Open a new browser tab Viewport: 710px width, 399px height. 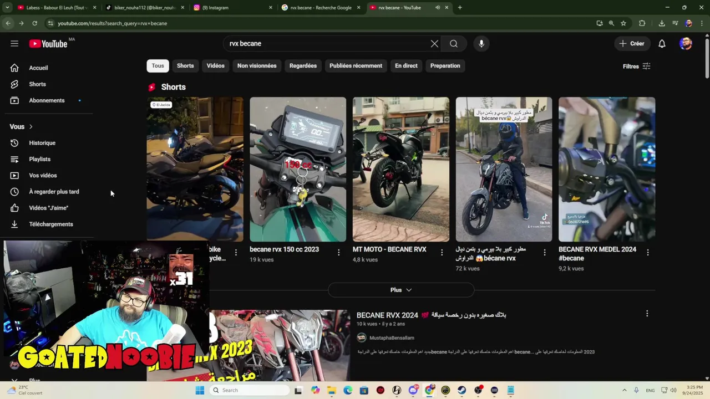[x=460, y=8]
